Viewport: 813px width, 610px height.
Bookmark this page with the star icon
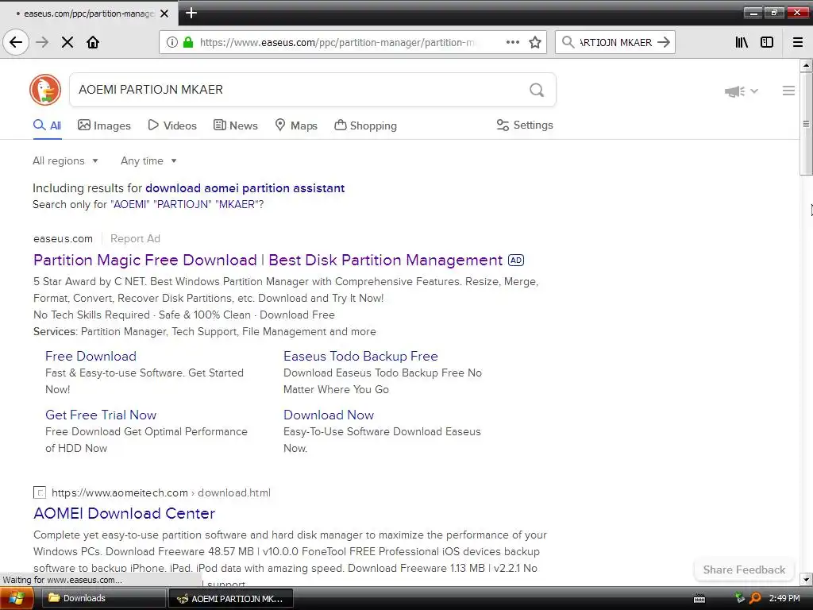click(x=535, y=42)
